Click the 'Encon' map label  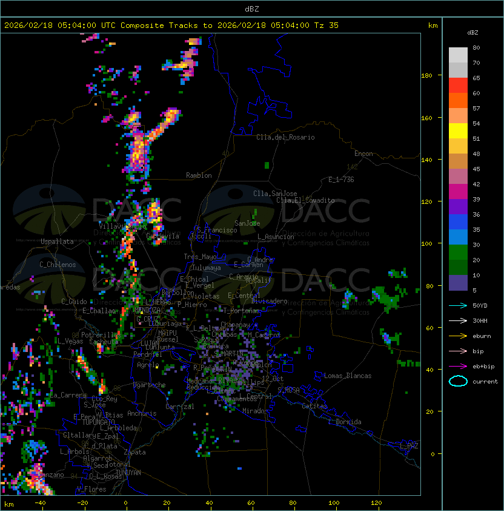point(363,154)
